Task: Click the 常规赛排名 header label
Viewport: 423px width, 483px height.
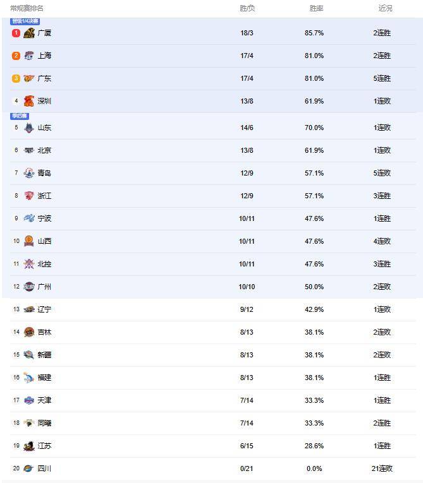Action: (x=27, y=8)
